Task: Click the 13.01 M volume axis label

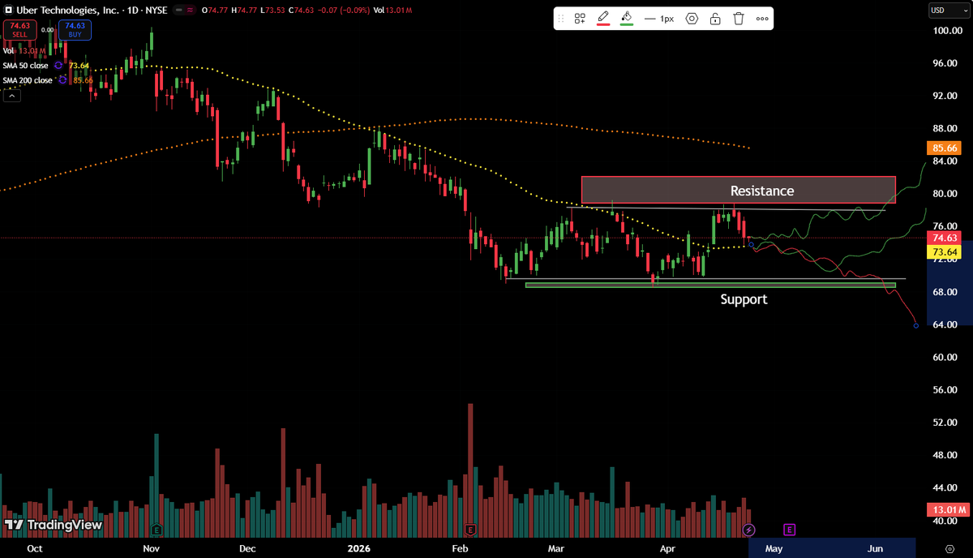Action: pyautogui.click(x=946, y=510)
